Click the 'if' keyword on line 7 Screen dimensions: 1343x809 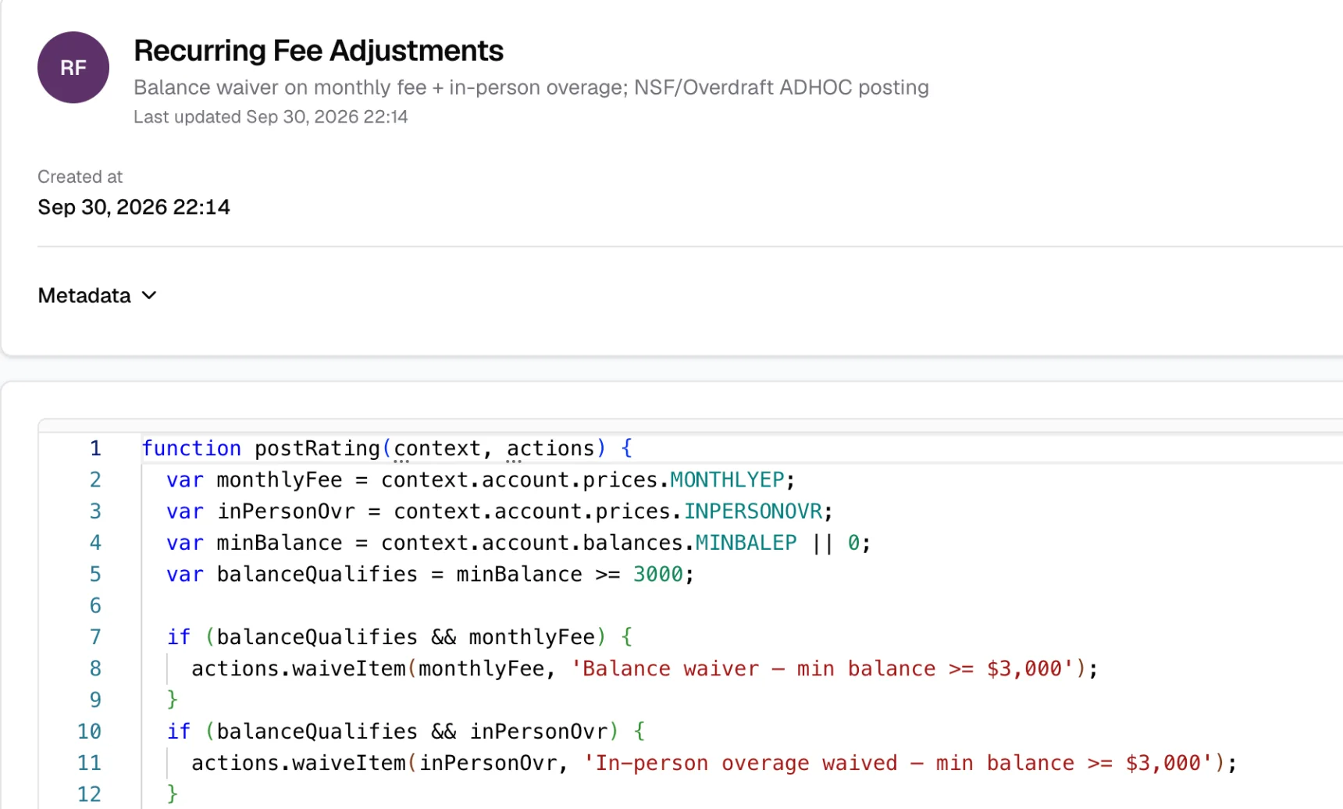click(x=179, y=637)
